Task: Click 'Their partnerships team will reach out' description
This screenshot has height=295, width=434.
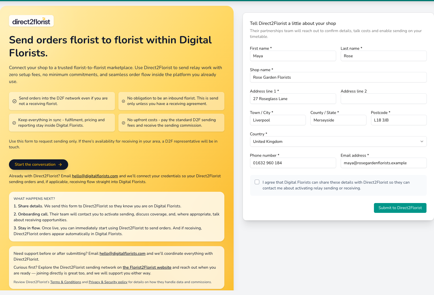Action: pyautogui.click(x=336, y=34)
